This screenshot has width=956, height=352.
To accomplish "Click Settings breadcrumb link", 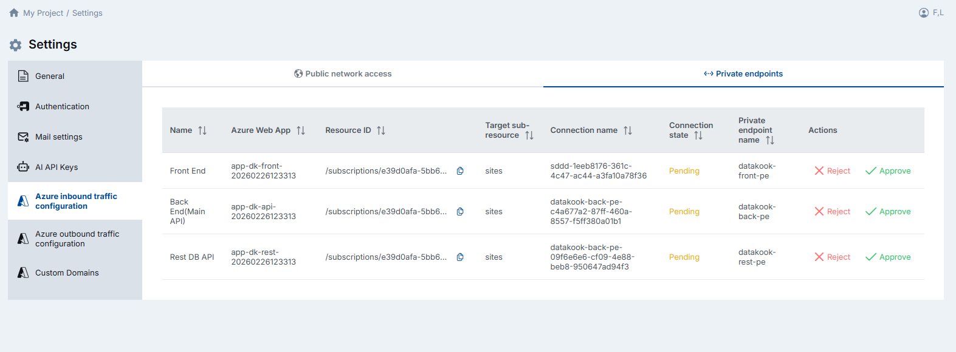I will tap(87, 13).
